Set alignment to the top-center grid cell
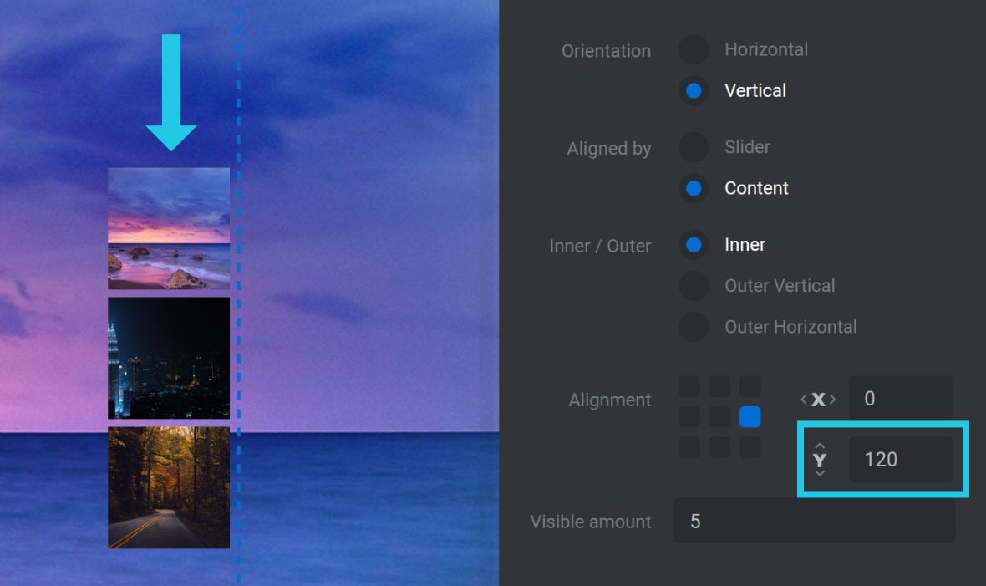 (x=719, y=386)
